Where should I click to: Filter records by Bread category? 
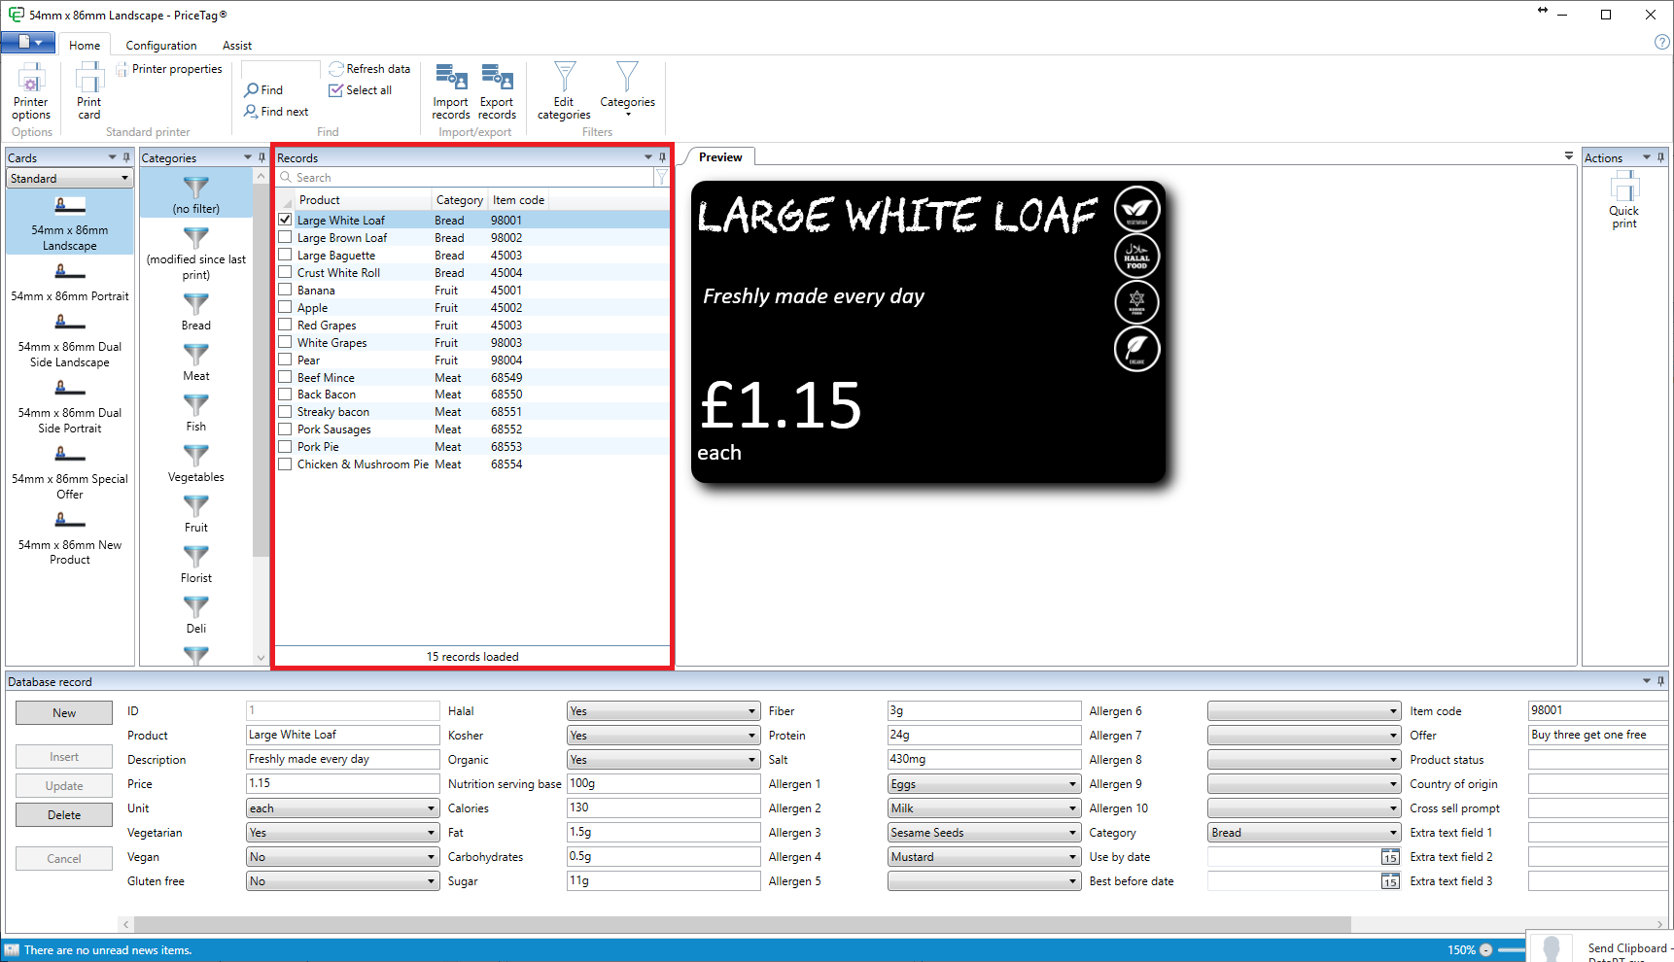coord(196,312)
